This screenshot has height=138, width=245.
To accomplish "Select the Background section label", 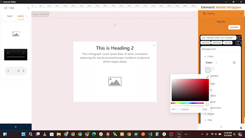I will pos(209,49).
